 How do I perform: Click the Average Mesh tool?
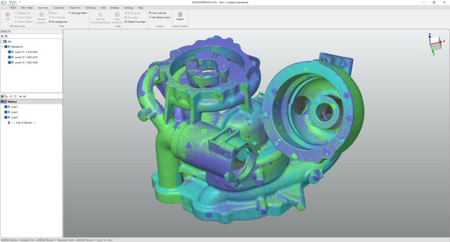(78, 13)
